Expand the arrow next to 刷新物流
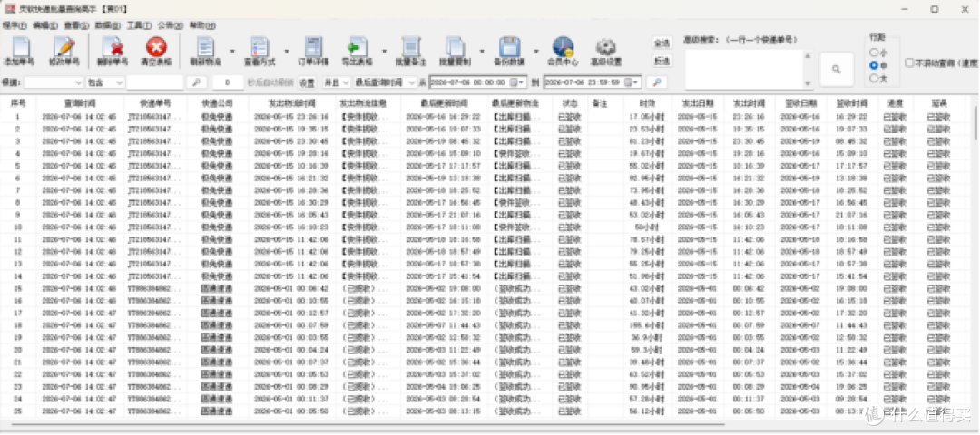 point(232,51)
